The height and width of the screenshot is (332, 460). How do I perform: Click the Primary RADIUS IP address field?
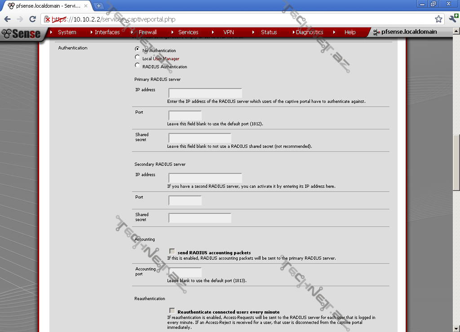205,93
